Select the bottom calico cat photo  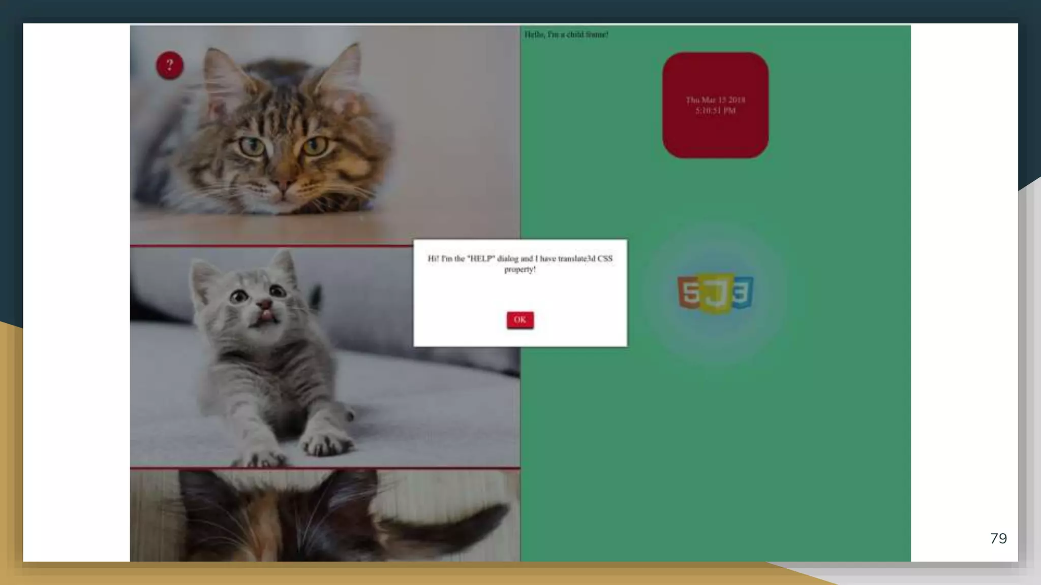[325, 515]
